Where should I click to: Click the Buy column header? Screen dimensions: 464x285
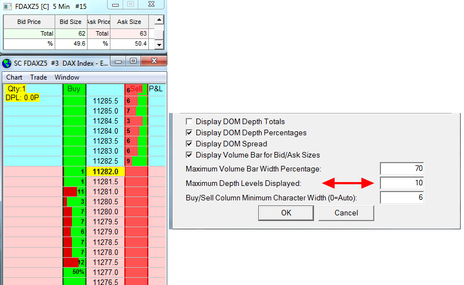(x=74, y=90)
